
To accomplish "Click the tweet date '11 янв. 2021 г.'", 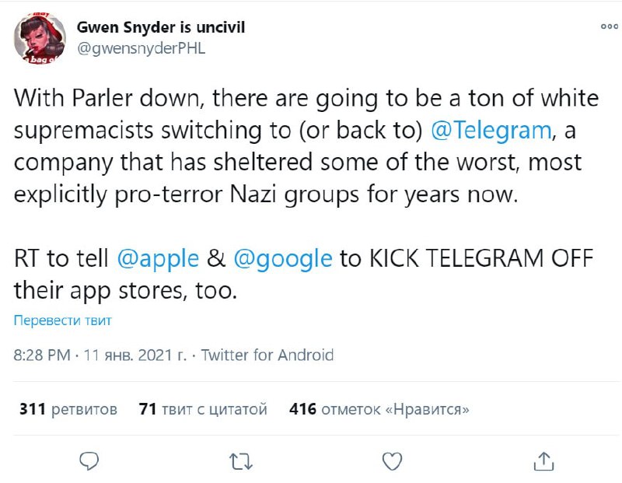I will point(134,355).
